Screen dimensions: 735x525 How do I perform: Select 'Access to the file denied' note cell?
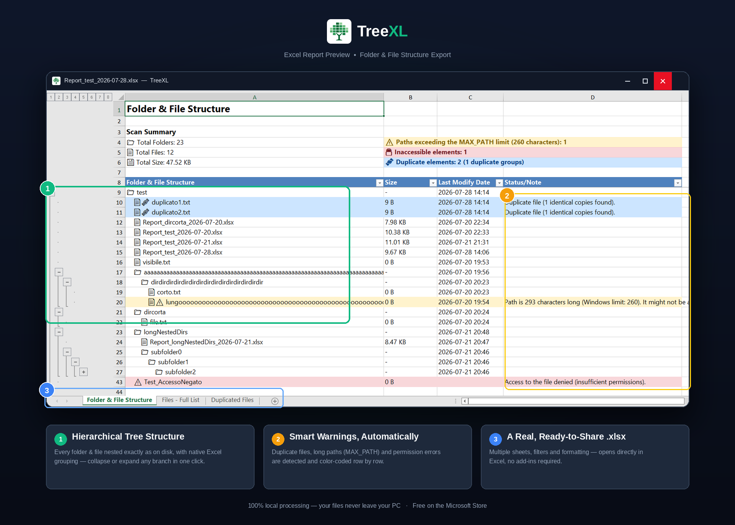[593, 382]
